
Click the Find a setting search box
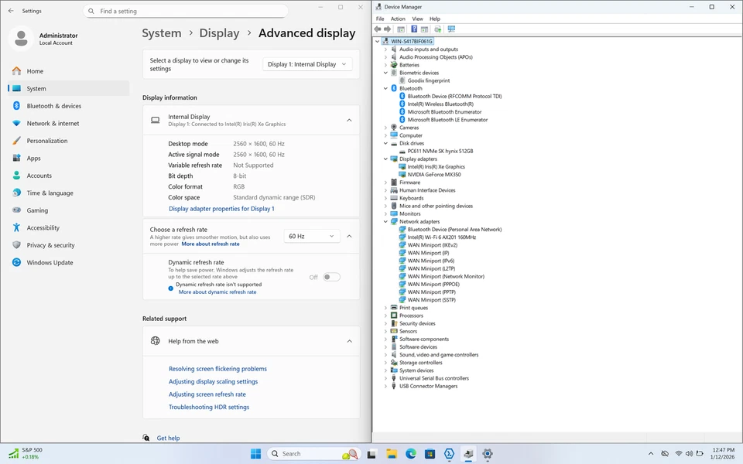click(x=186, y=12)
